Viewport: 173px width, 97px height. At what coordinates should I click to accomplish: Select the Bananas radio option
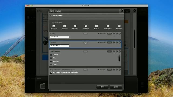coord(51,61)
